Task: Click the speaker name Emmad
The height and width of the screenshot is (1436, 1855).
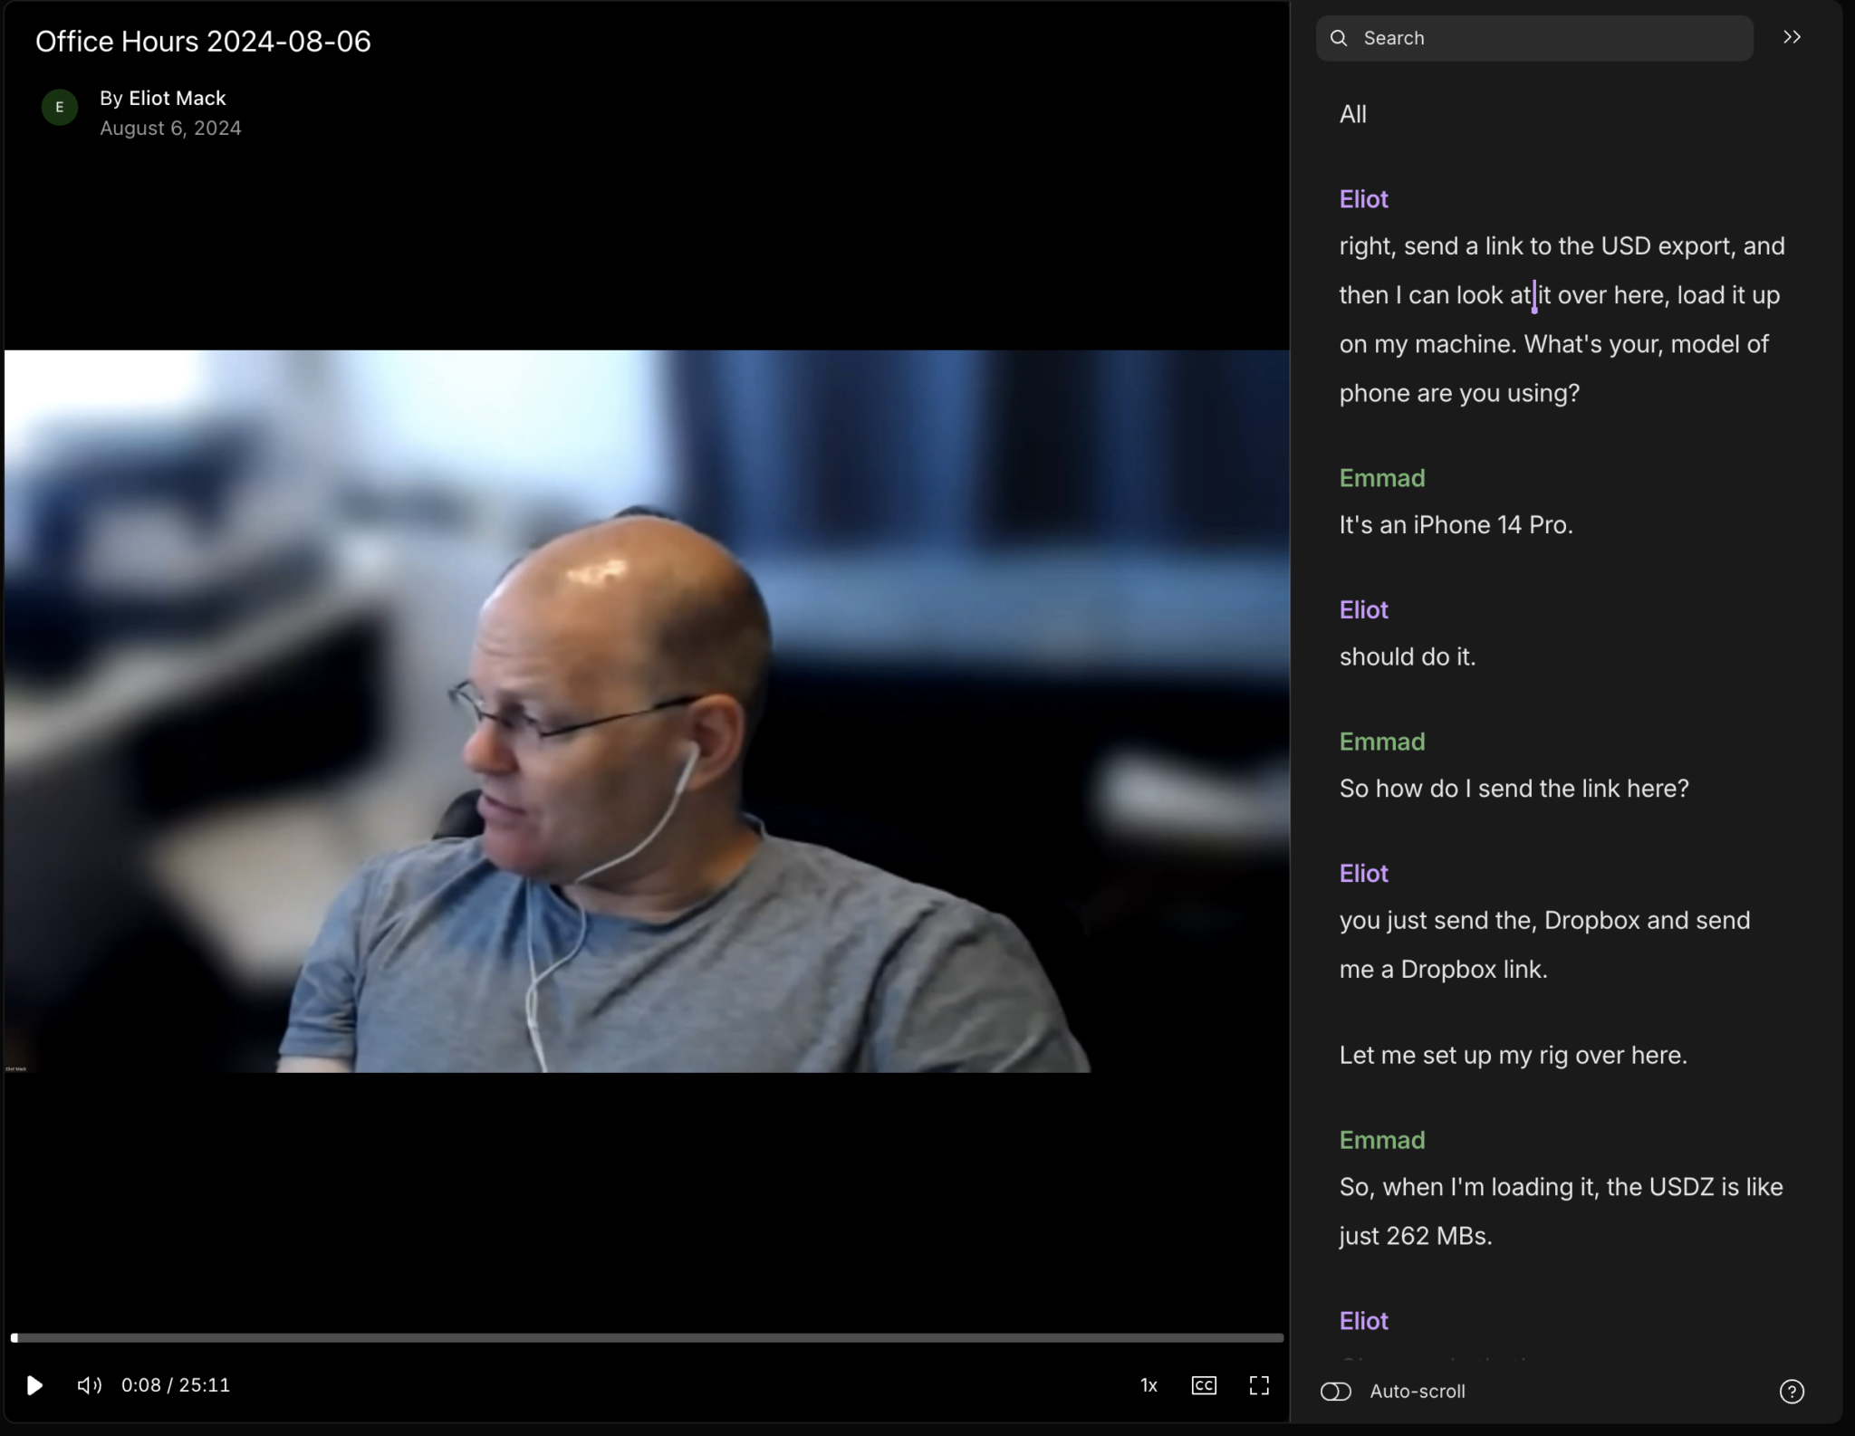Action: pos(1379,477)
